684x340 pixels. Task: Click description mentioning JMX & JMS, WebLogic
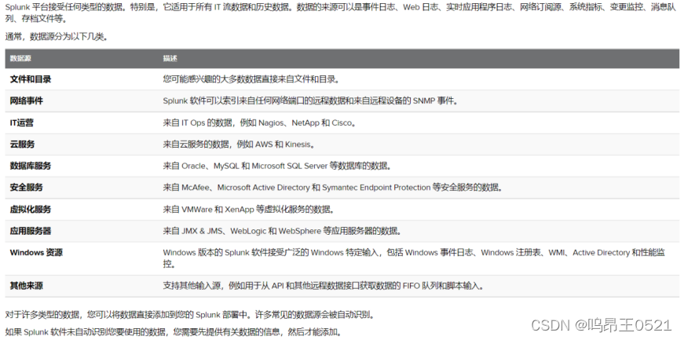click(283, 231)
